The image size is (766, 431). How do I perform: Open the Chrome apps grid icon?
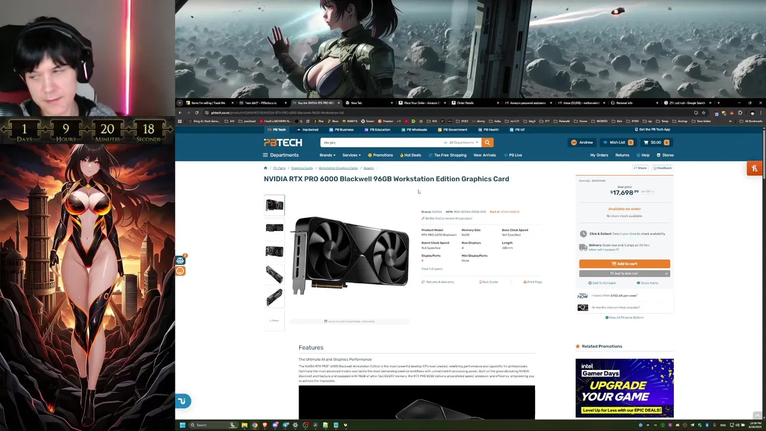[x=180, y=121]
